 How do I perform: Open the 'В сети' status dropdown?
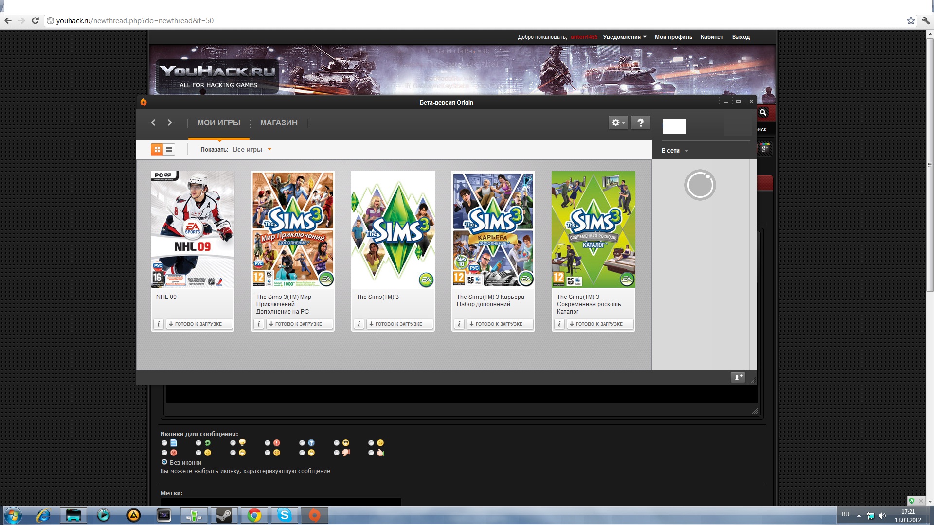point(675,151)
